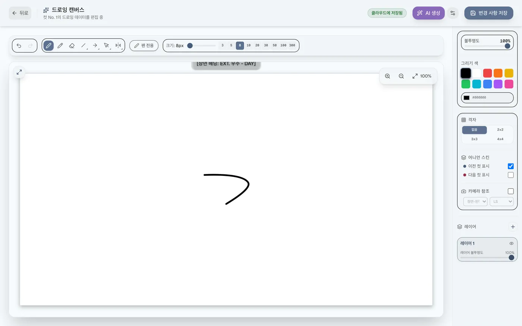Click the 불투명도 opacity slider handle
The height and width of the screenshot is (326, 522).
pos(507,46)
